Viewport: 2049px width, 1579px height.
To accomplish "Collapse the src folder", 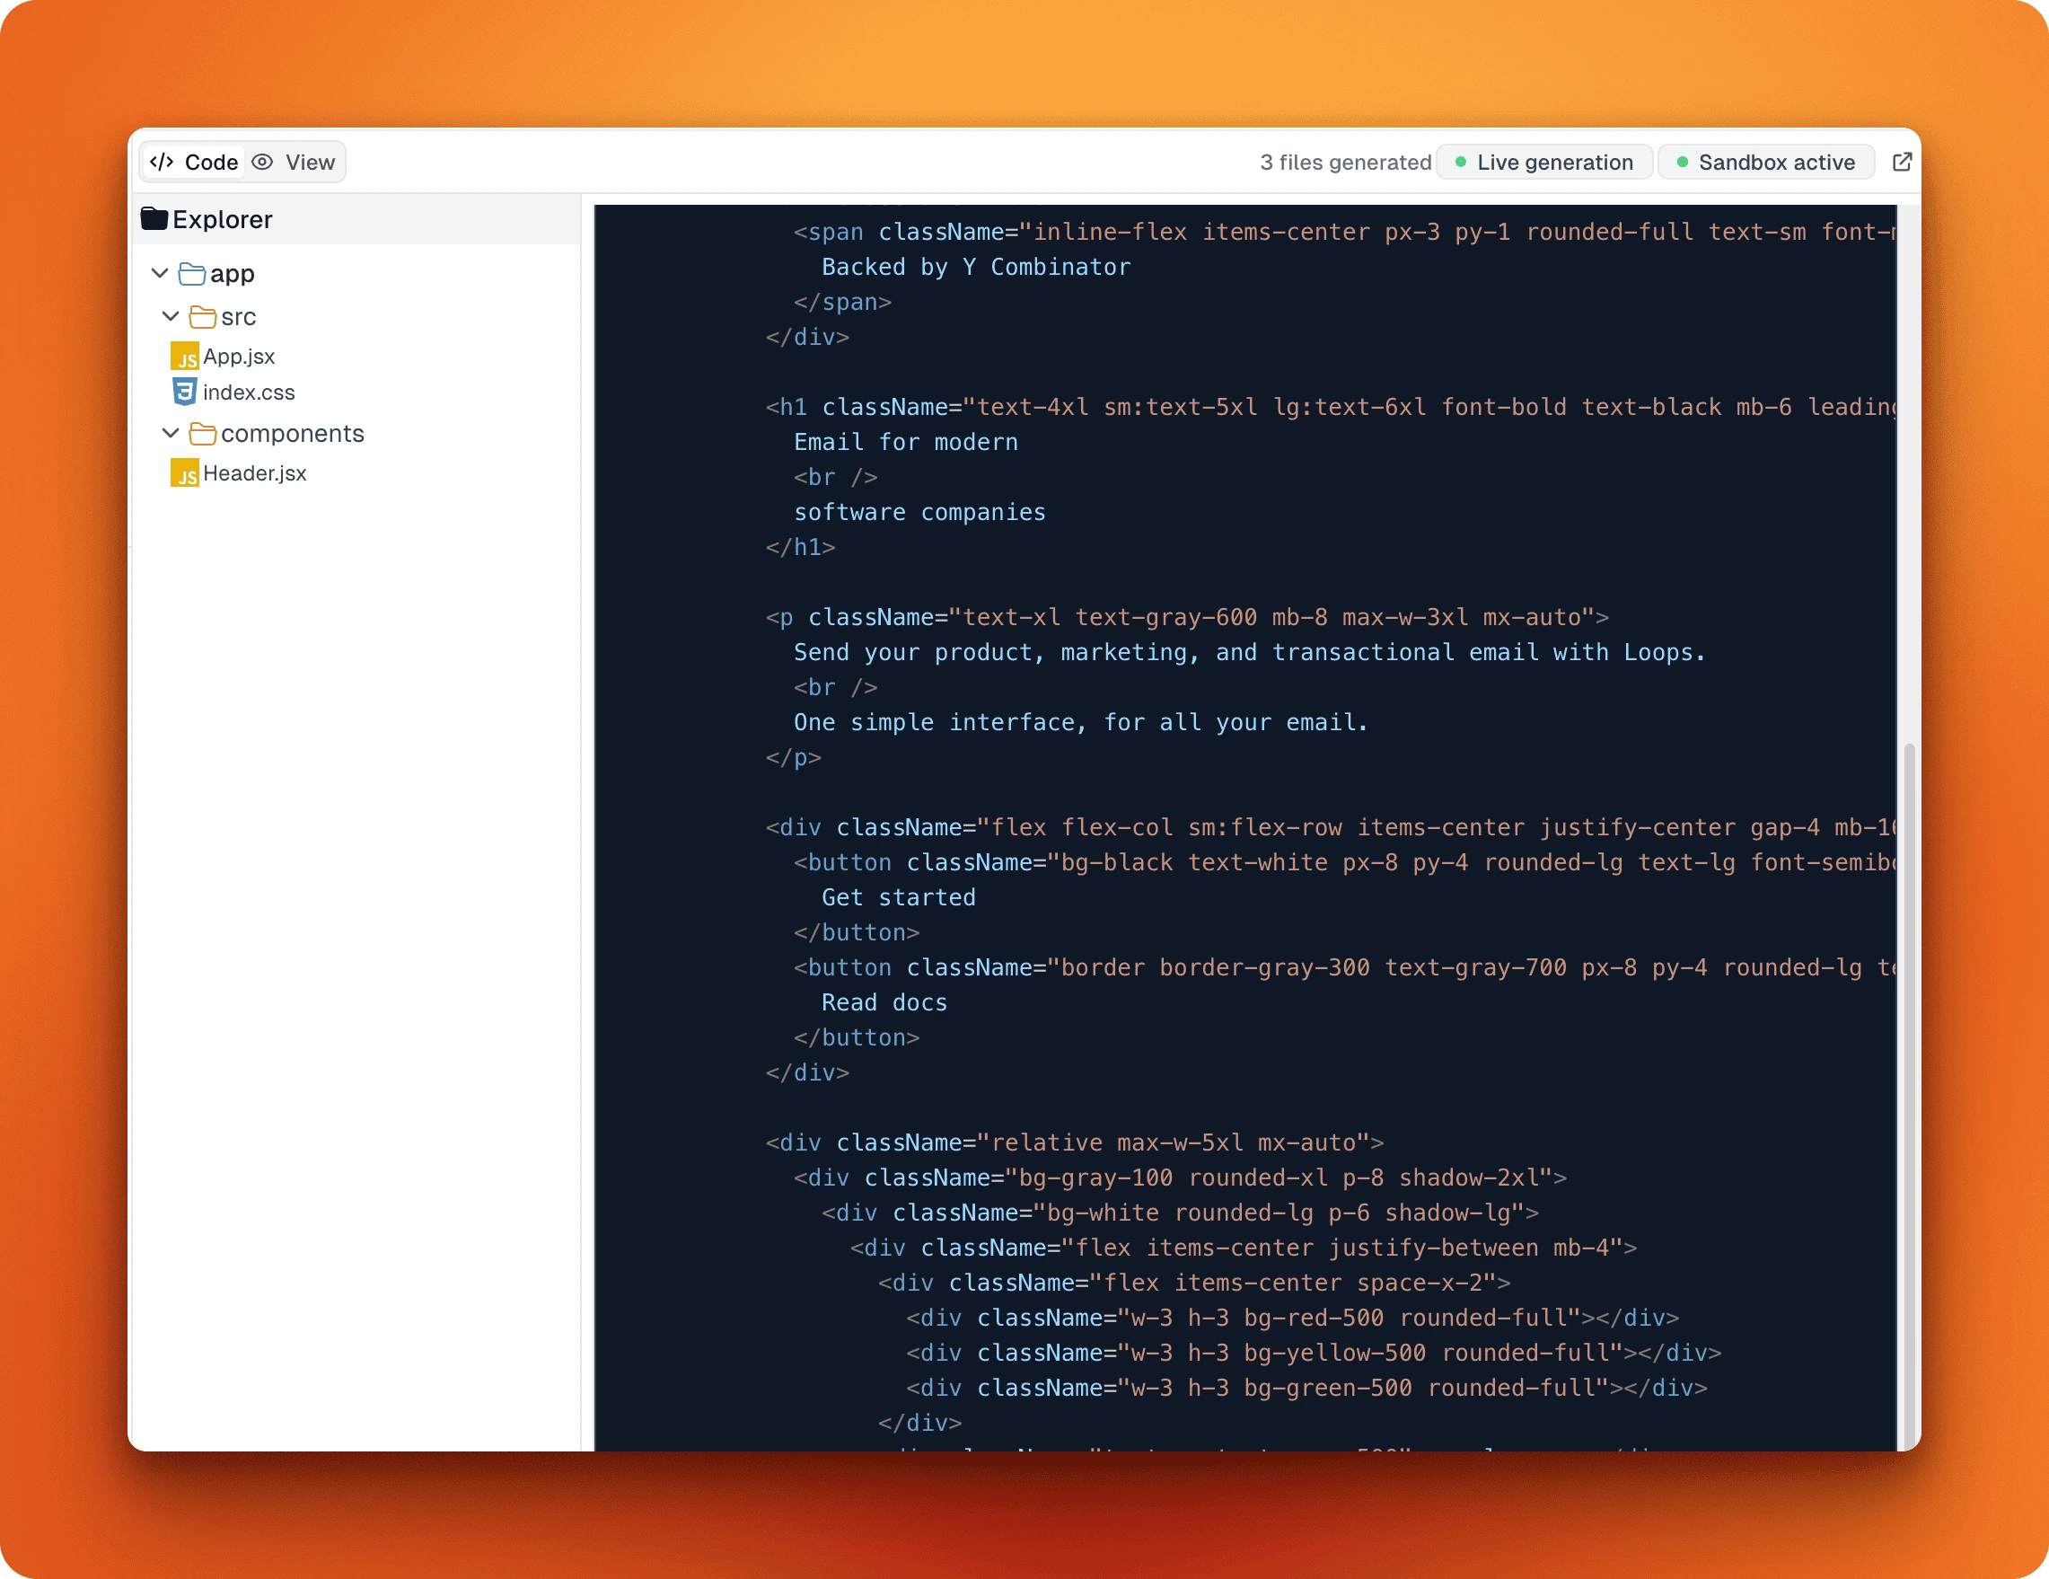I will [171, 317].
